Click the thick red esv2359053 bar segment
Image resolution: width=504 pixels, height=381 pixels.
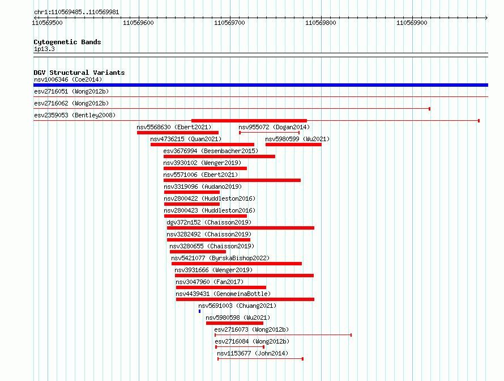point(249,121)
